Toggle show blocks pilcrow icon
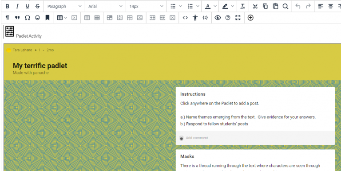This screenshot has height=171, width=341. click(x=8, y=18)
